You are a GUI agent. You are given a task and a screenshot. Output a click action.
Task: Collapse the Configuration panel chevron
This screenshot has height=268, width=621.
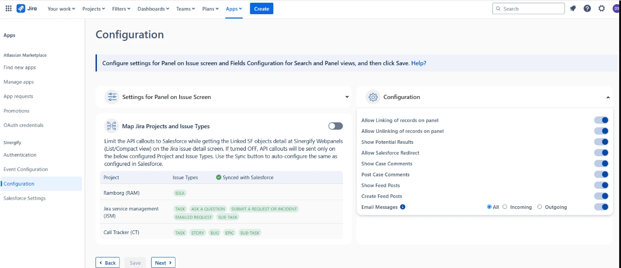[608, 98]
